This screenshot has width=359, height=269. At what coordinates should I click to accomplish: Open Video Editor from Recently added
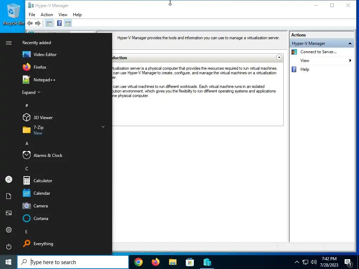click(x=64, y=54)
